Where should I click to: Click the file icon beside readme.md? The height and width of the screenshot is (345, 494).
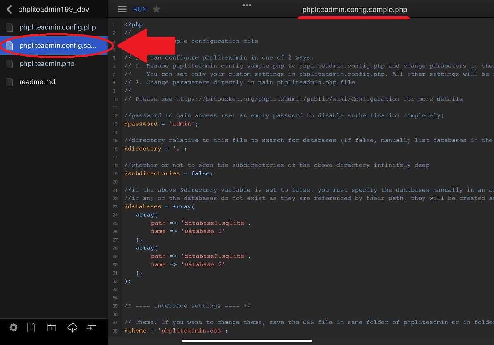10,82
